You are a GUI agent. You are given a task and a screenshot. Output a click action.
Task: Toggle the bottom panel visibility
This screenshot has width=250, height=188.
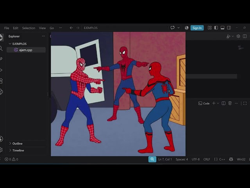(222, 28)
